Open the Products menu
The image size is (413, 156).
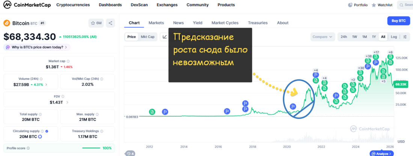(x=226, y=5)
